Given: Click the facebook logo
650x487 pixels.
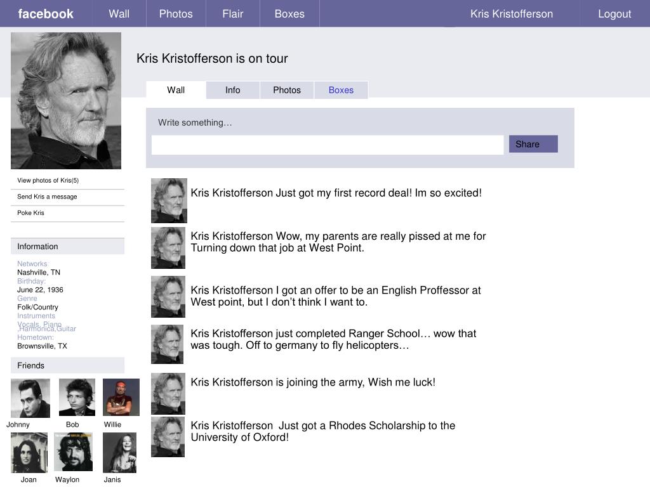Looking at the screenshot, I should pos(46,14).
